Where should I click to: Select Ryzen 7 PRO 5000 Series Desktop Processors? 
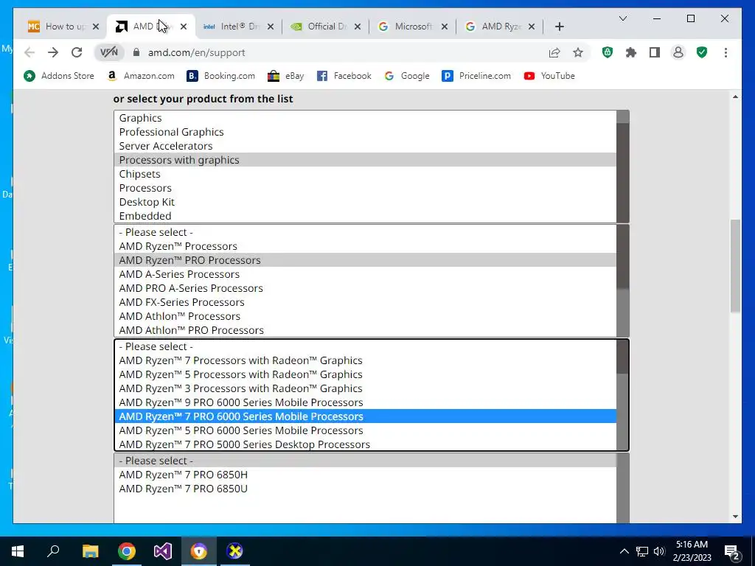[365, 444]
